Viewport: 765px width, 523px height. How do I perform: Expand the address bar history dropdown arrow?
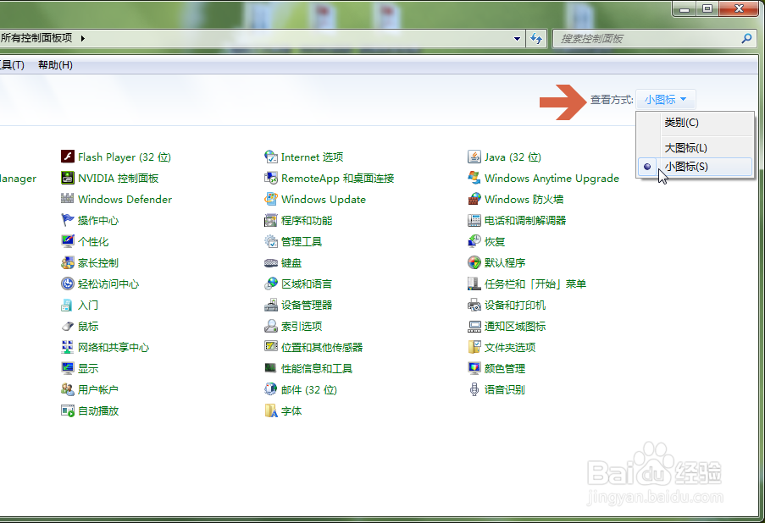(x=517, y=39)
